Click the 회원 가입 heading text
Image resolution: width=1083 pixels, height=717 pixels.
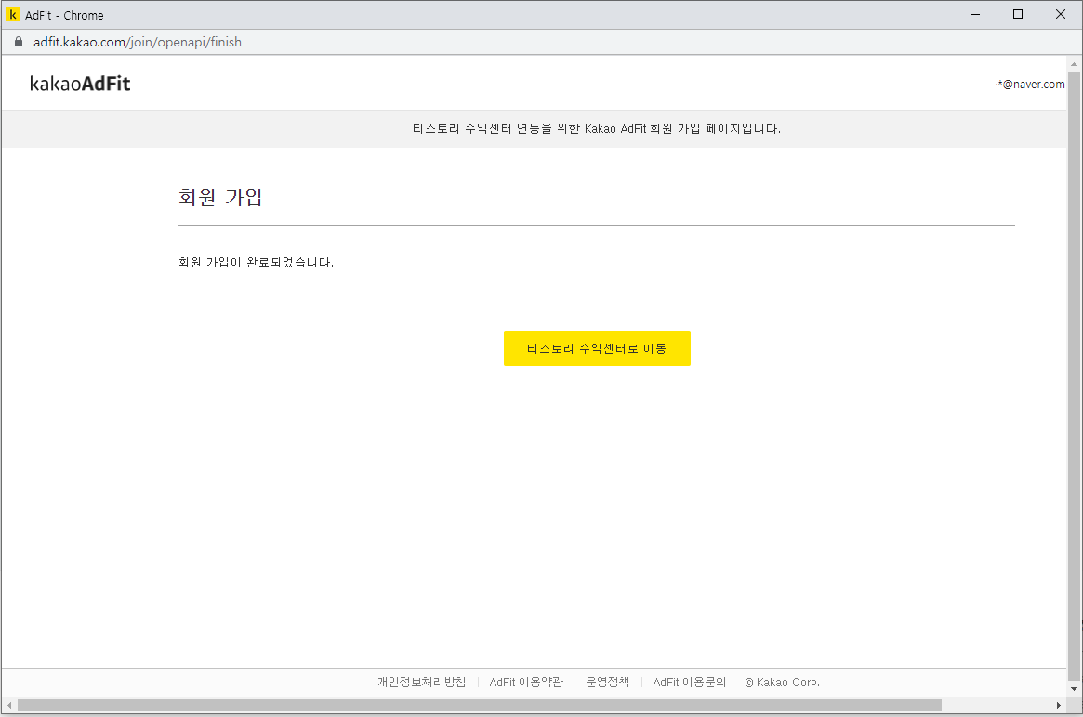click(x=220, y=198)
